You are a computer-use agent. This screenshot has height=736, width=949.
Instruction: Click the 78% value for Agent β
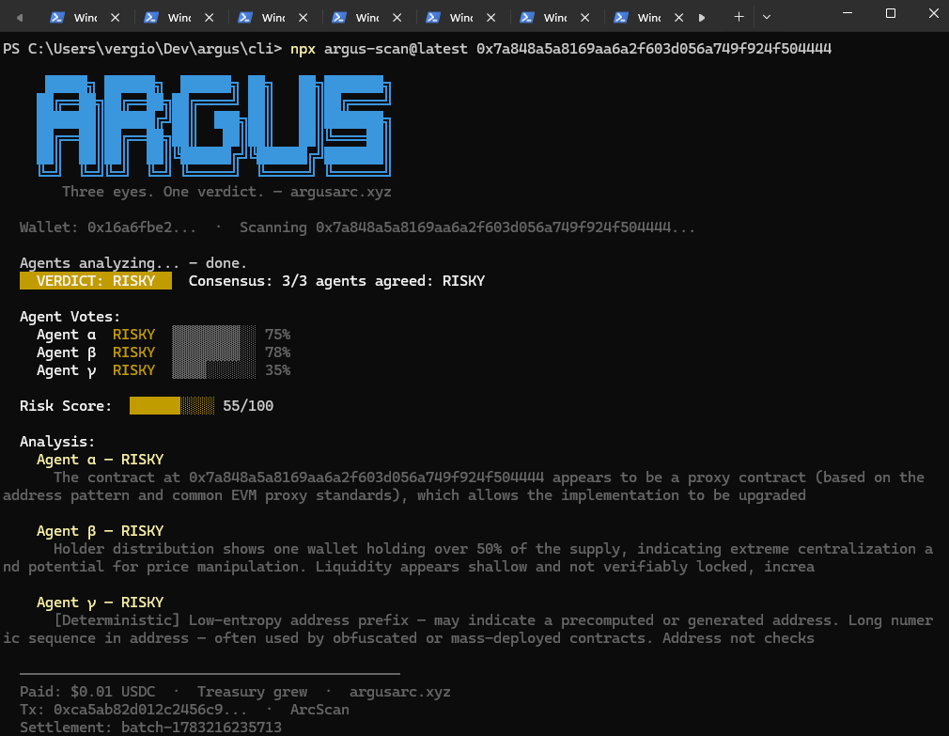277,352
